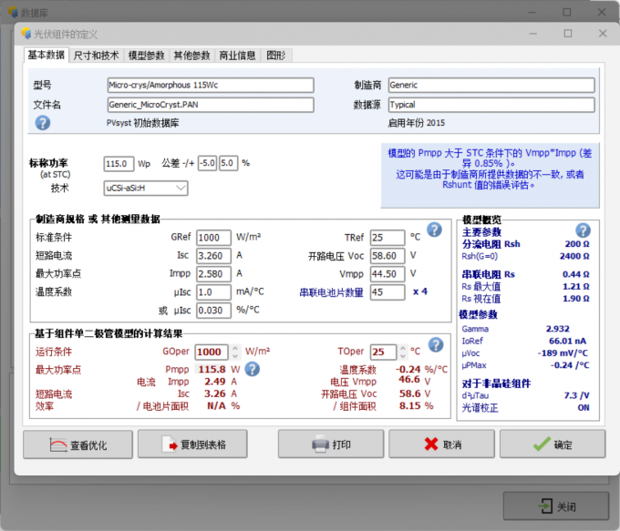Screen dimensions: 620x531
Task: Click the negative tolerance -5.0 field
Action: [208, 163]
